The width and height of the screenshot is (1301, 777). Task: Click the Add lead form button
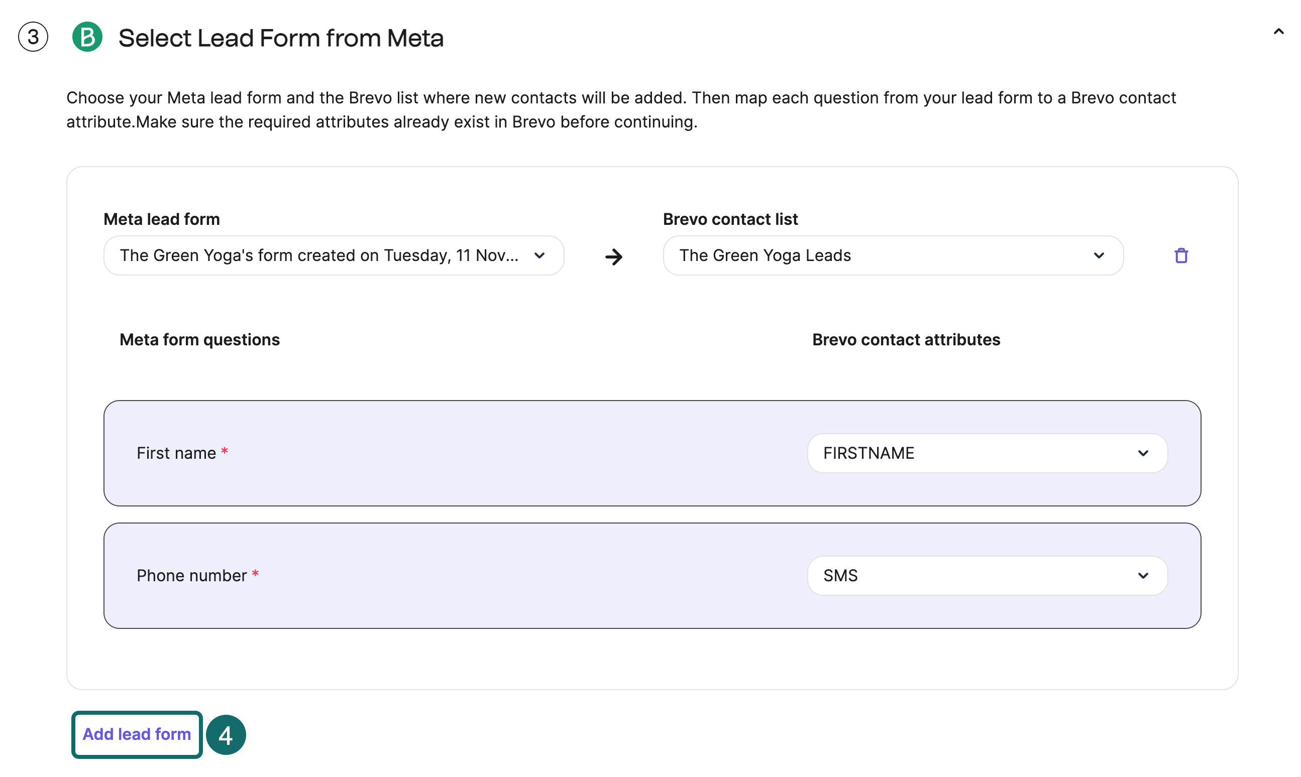pos(136,735)
